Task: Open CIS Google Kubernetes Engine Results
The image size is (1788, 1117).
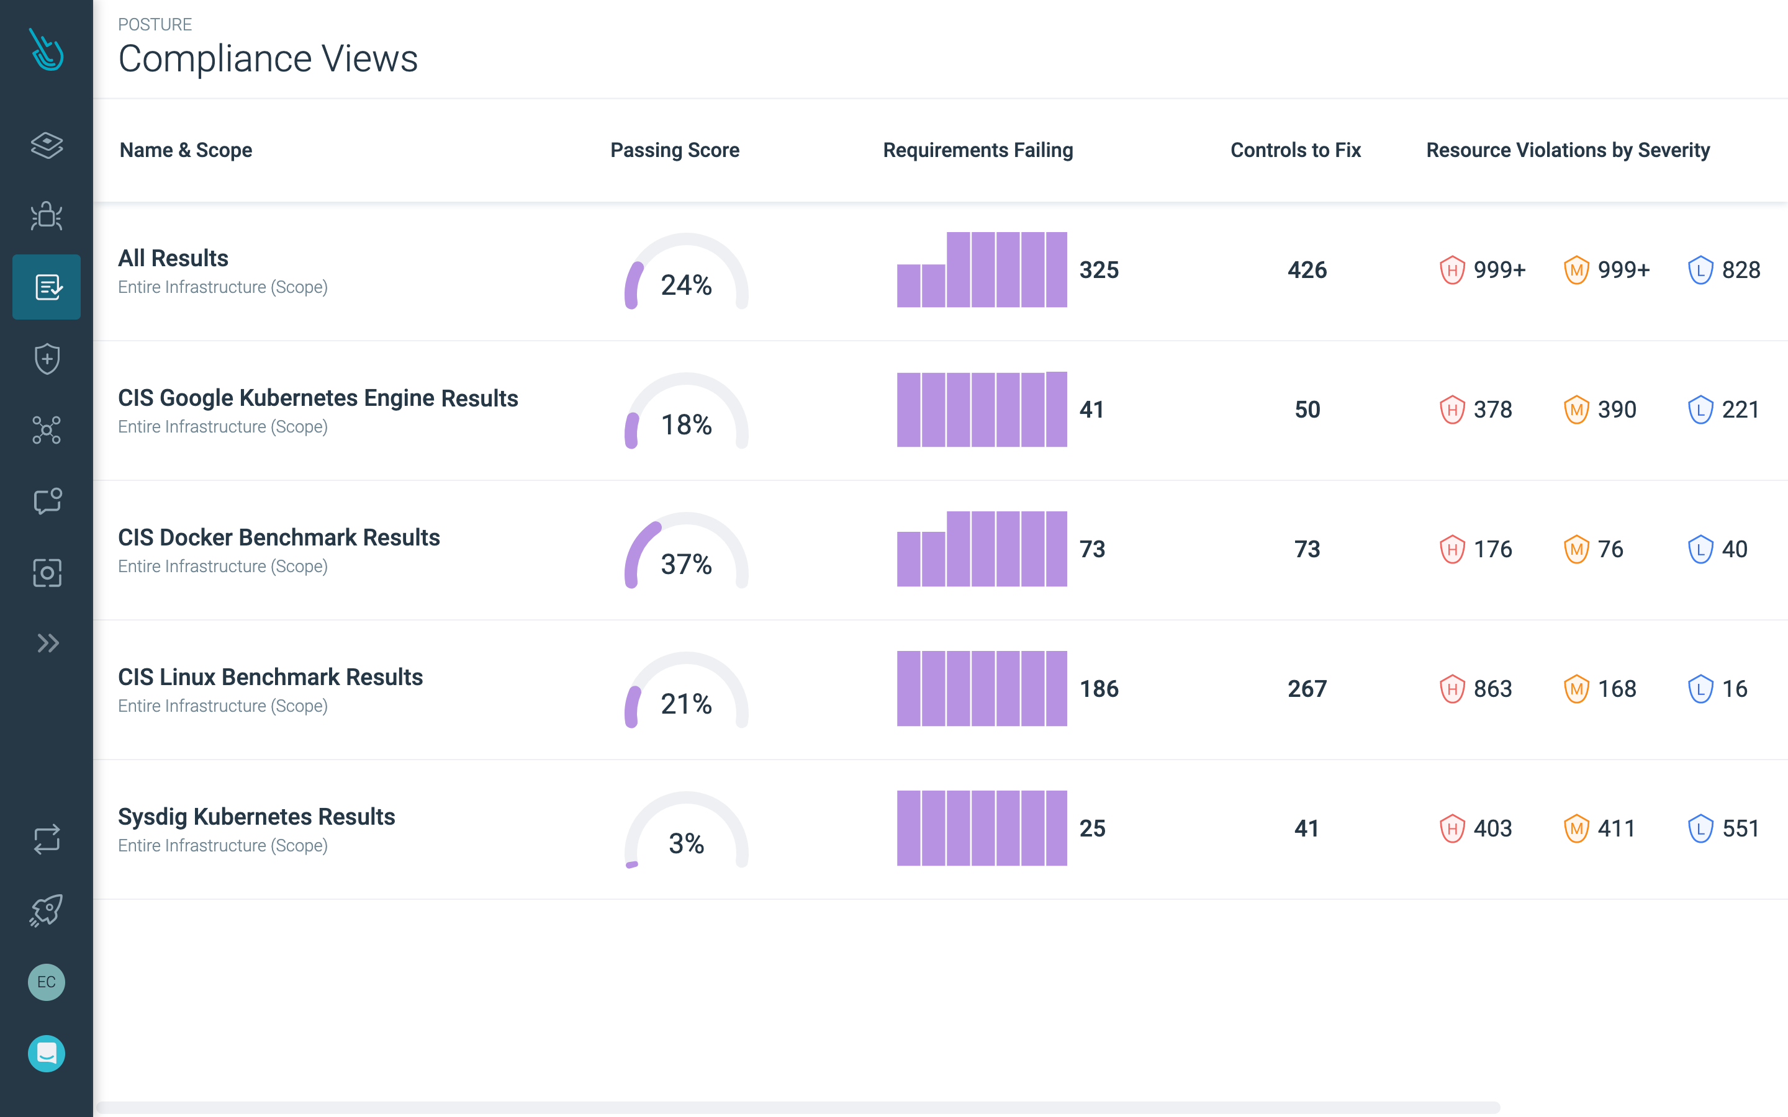Action: click(318, 397)
